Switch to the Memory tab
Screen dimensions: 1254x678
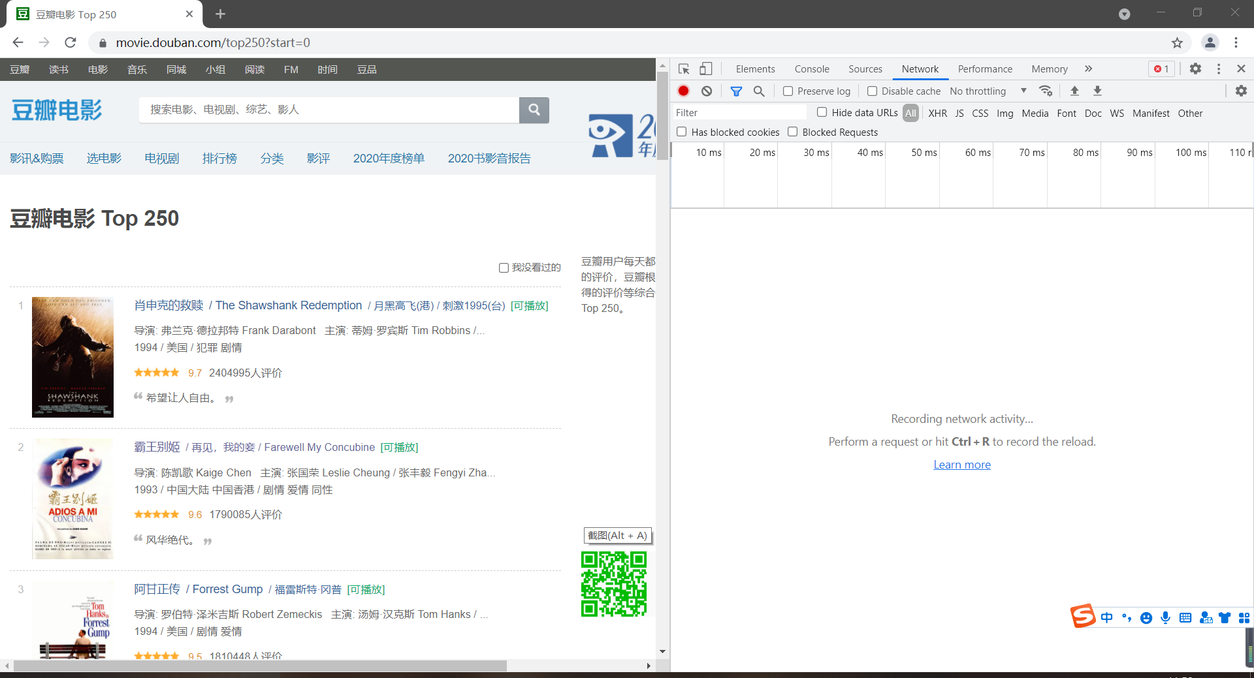[1050, 69]
